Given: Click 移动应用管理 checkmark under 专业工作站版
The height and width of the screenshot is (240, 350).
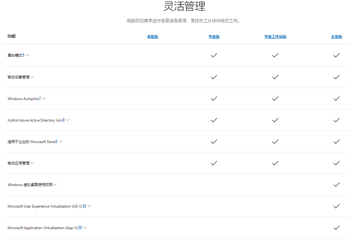Looking at the screenshot, I should coord(275,163).
